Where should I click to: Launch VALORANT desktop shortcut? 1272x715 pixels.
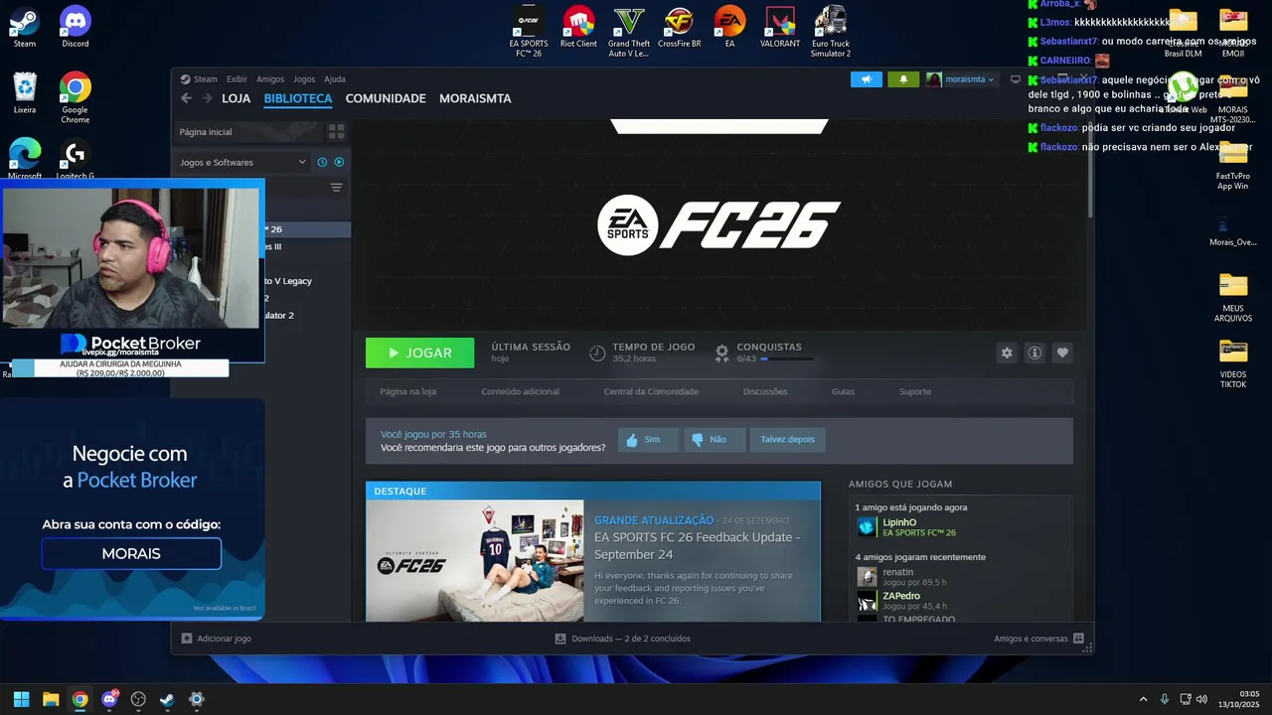tap(780, 27)
